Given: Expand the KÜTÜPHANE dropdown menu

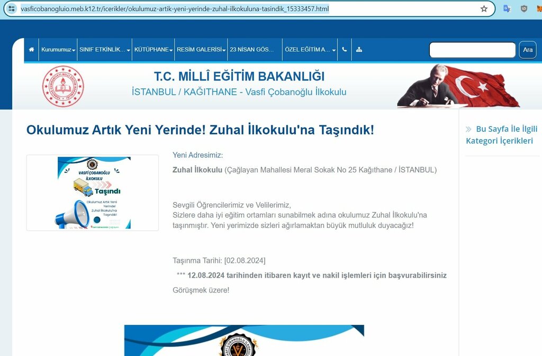Looking at the screenshot, I should [x=153, y=49].
